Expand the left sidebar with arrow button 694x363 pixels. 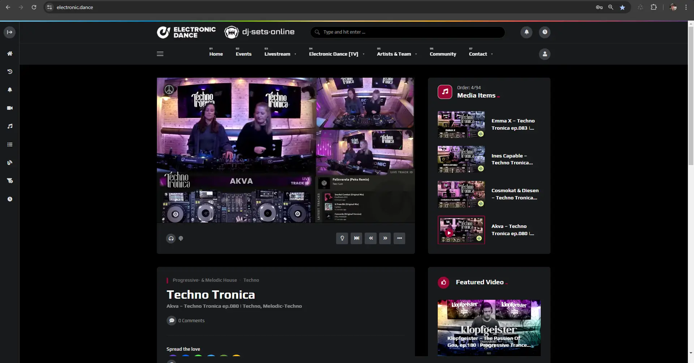10,32
